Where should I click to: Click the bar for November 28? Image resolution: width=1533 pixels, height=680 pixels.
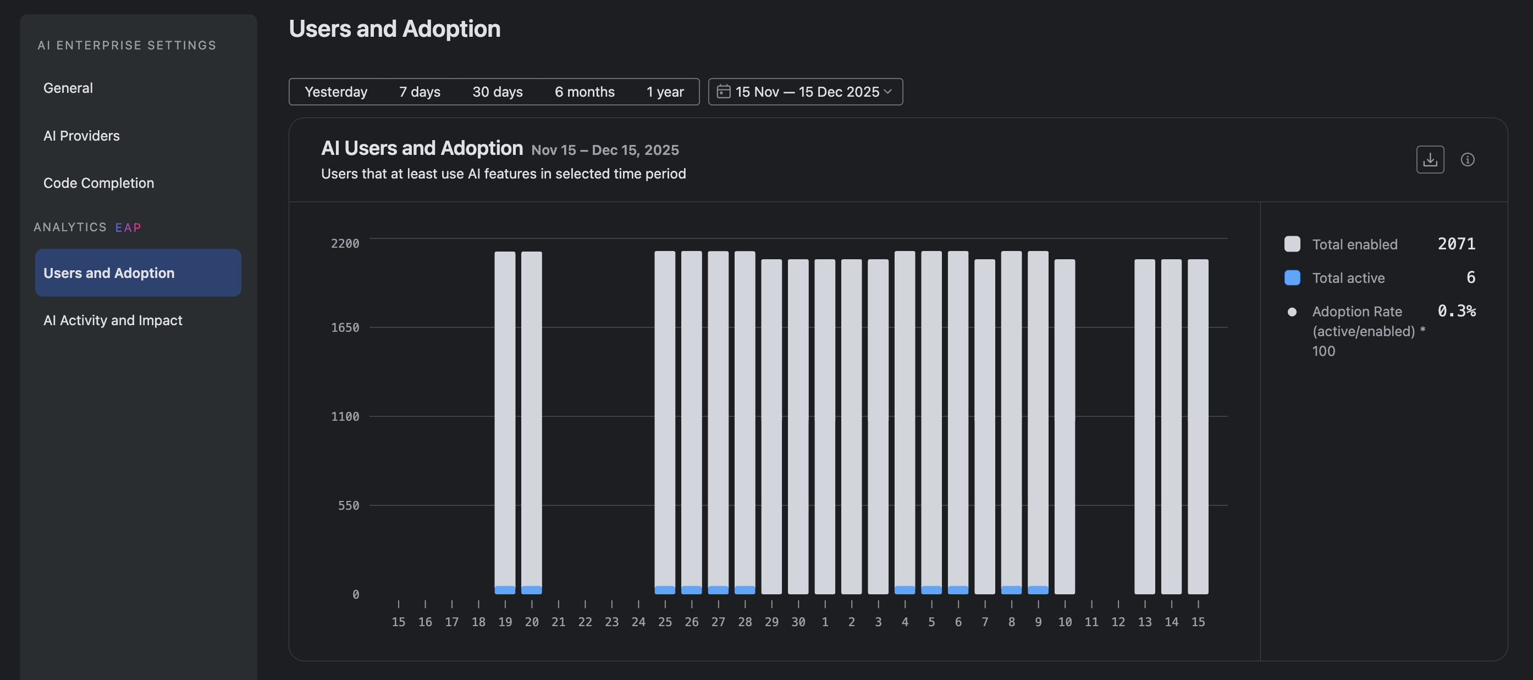[745, 422]
